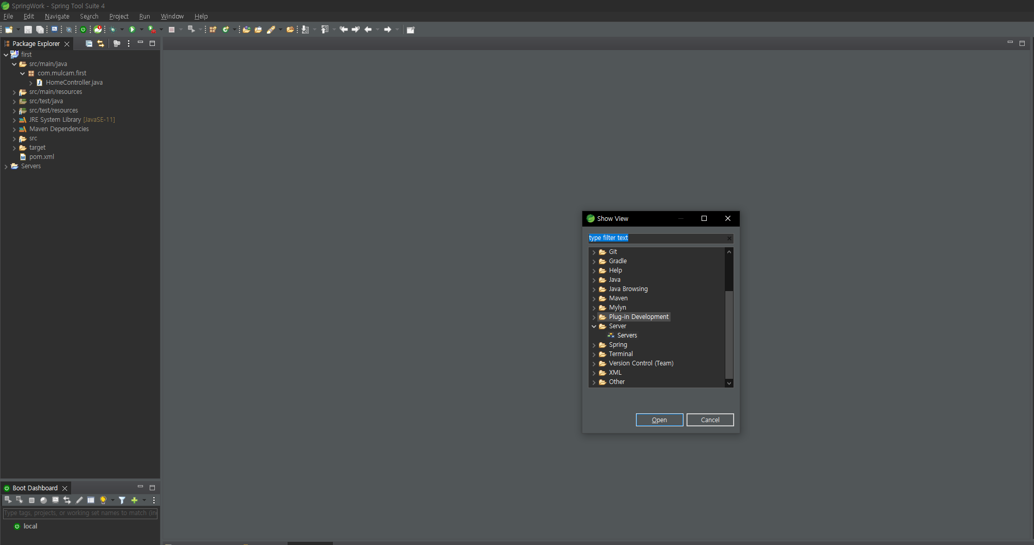Clear the Show View filter text field
The height and width of the screenshot is (545, 1034).
click(x=729, y=238)
